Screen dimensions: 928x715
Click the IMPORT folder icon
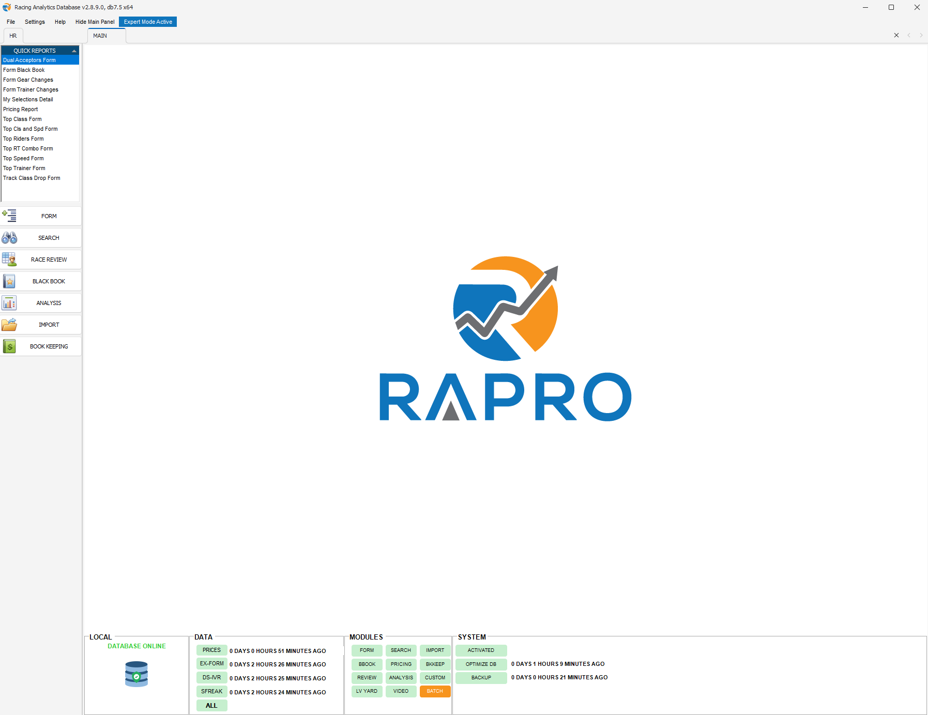pos(9,325)
